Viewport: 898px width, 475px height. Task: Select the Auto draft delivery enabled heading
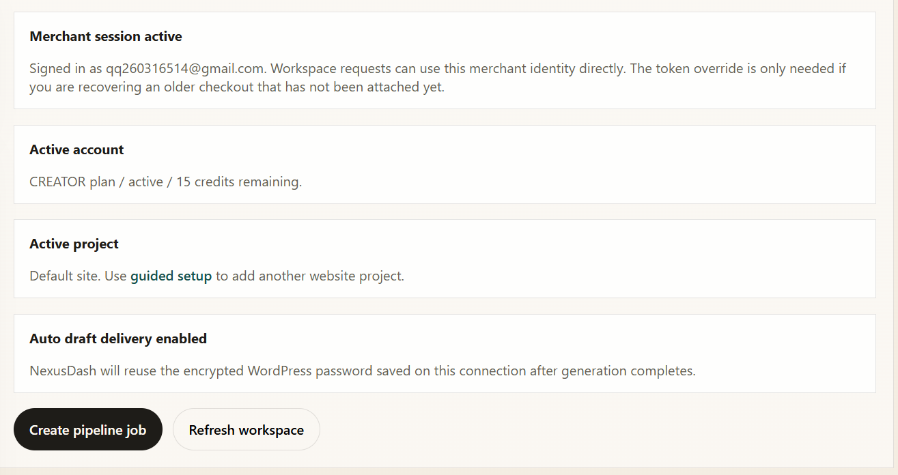coord(118,339)
